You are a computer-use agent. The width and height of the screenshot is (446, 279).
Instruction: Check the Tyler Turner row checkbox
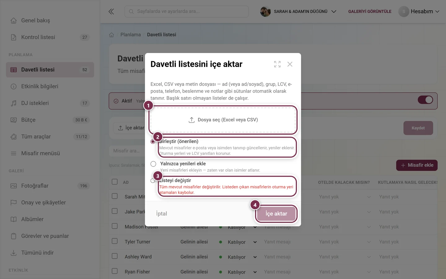point(115,241)
